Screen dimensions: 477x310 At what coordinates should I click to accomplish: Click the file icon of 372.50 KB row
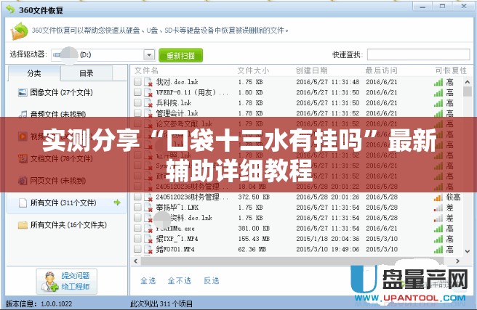point(148,197)
